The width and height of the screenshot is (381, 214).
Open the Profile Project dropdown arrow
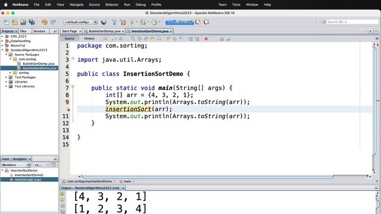click(x=160, y=22)
